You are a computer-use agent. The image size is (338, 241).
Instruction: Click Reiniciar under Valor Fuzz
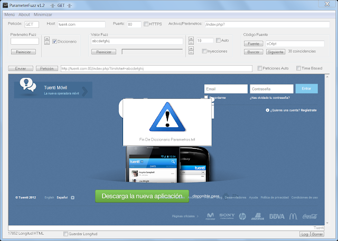coord(104,52)
